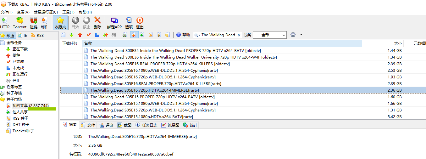
Task: Click the 退出 exit icon
Action: 140,23
